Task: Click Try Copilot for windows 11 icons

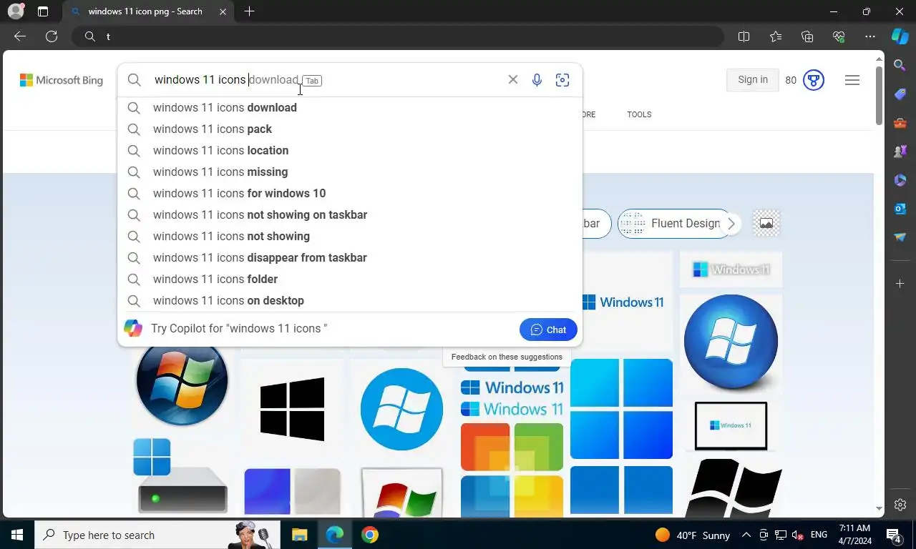Action: [x=239, y=329]
